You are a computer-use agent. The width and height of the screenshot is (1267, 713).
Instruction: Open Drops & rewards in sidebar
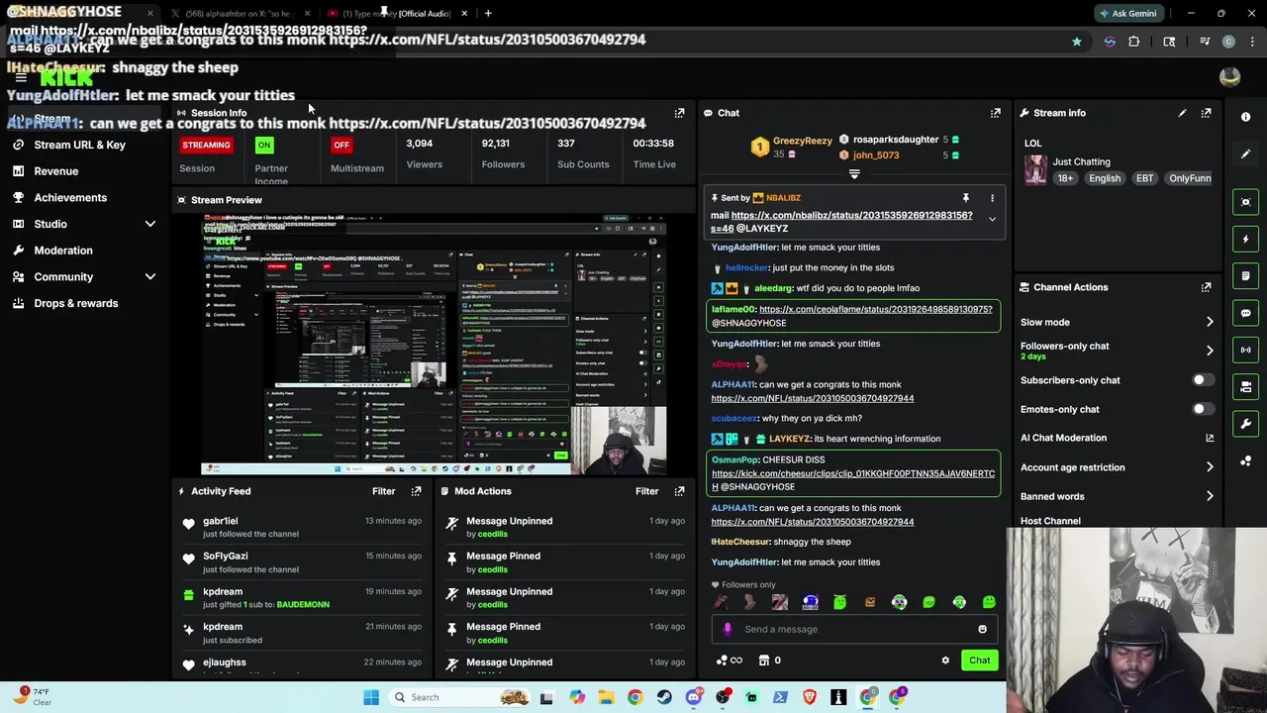75,303
